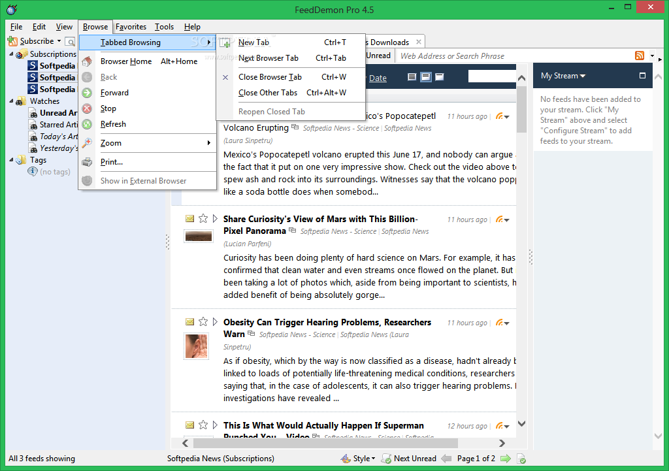
Task: Open the File menu
Action: click(x=16, y=26)
